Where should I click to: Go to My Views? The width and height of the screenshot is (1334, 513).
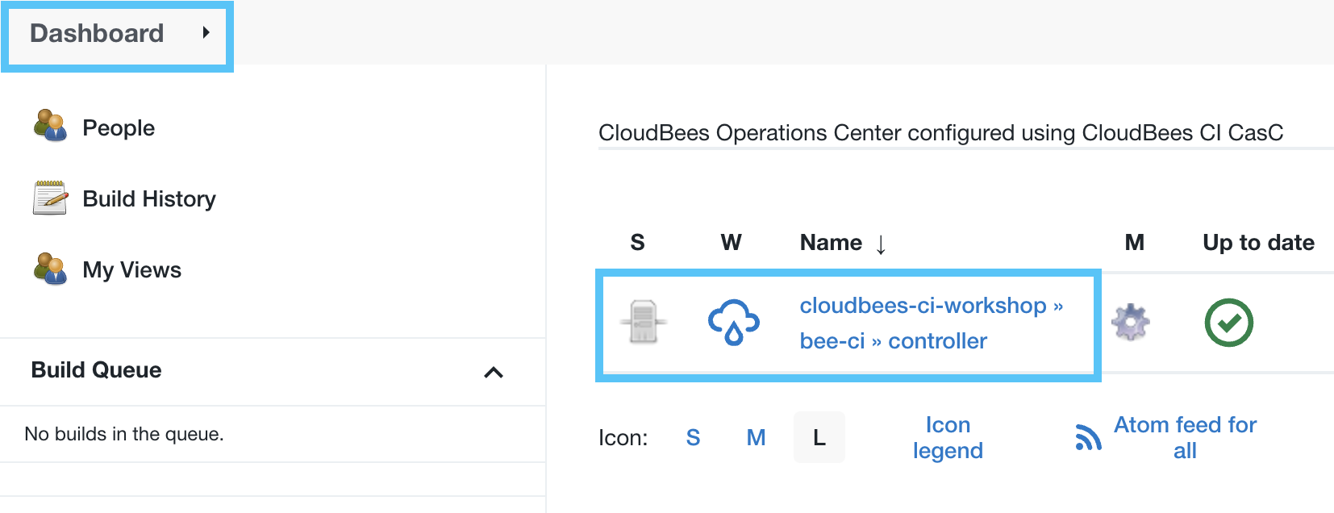click(131, 269)
